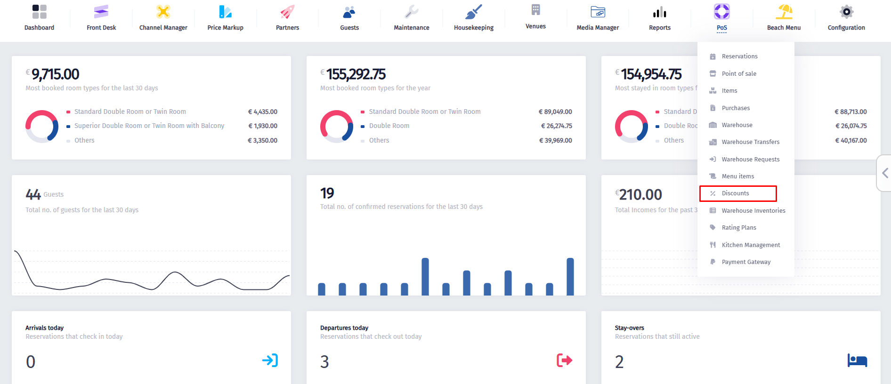
Task: Open the Dashboard icon in top navigation
Action: [39, 12]
